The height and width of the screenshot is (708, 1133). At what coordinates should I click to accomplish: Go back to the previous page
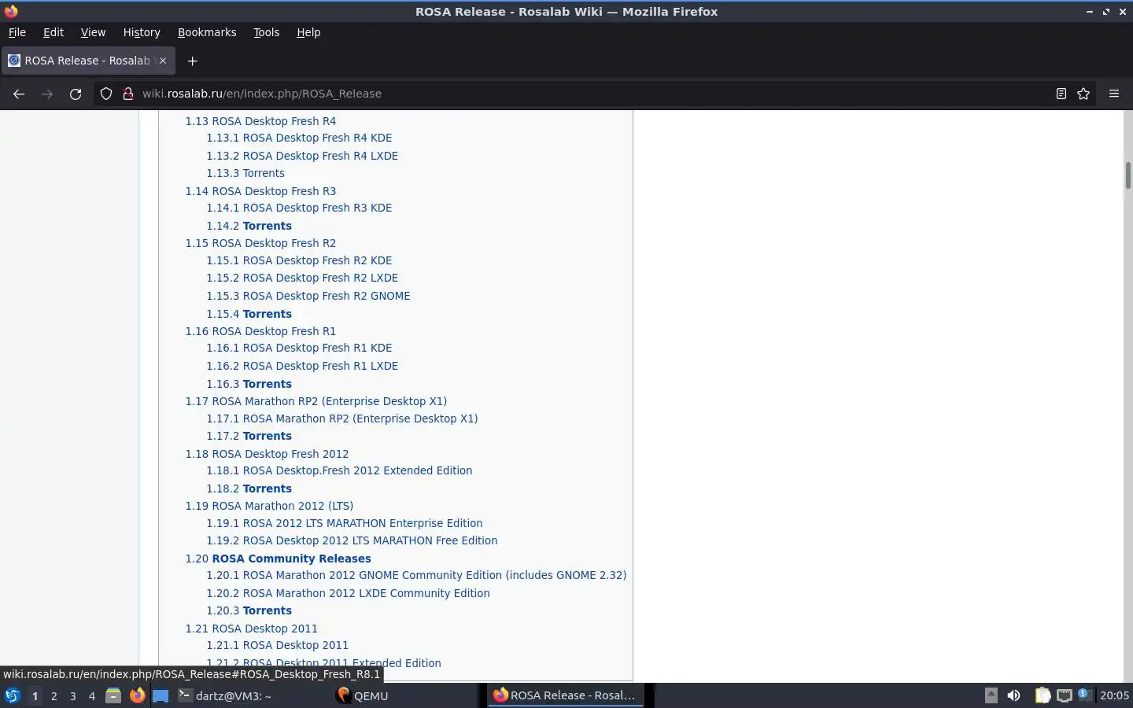click(19, 94)
